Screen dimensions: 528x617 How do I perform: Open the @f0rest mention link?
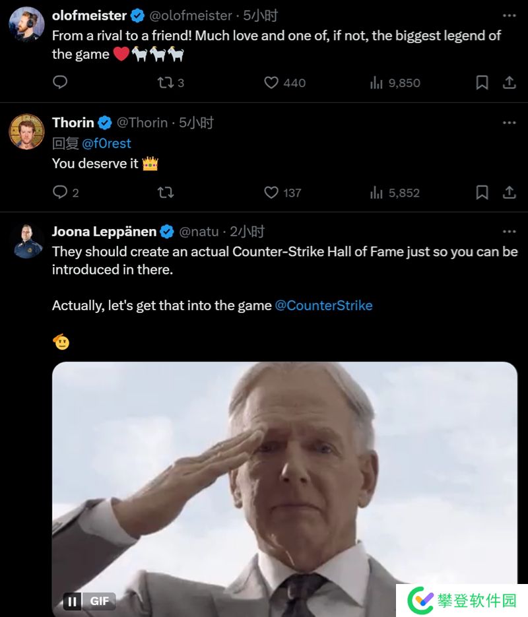click(107, 143)
